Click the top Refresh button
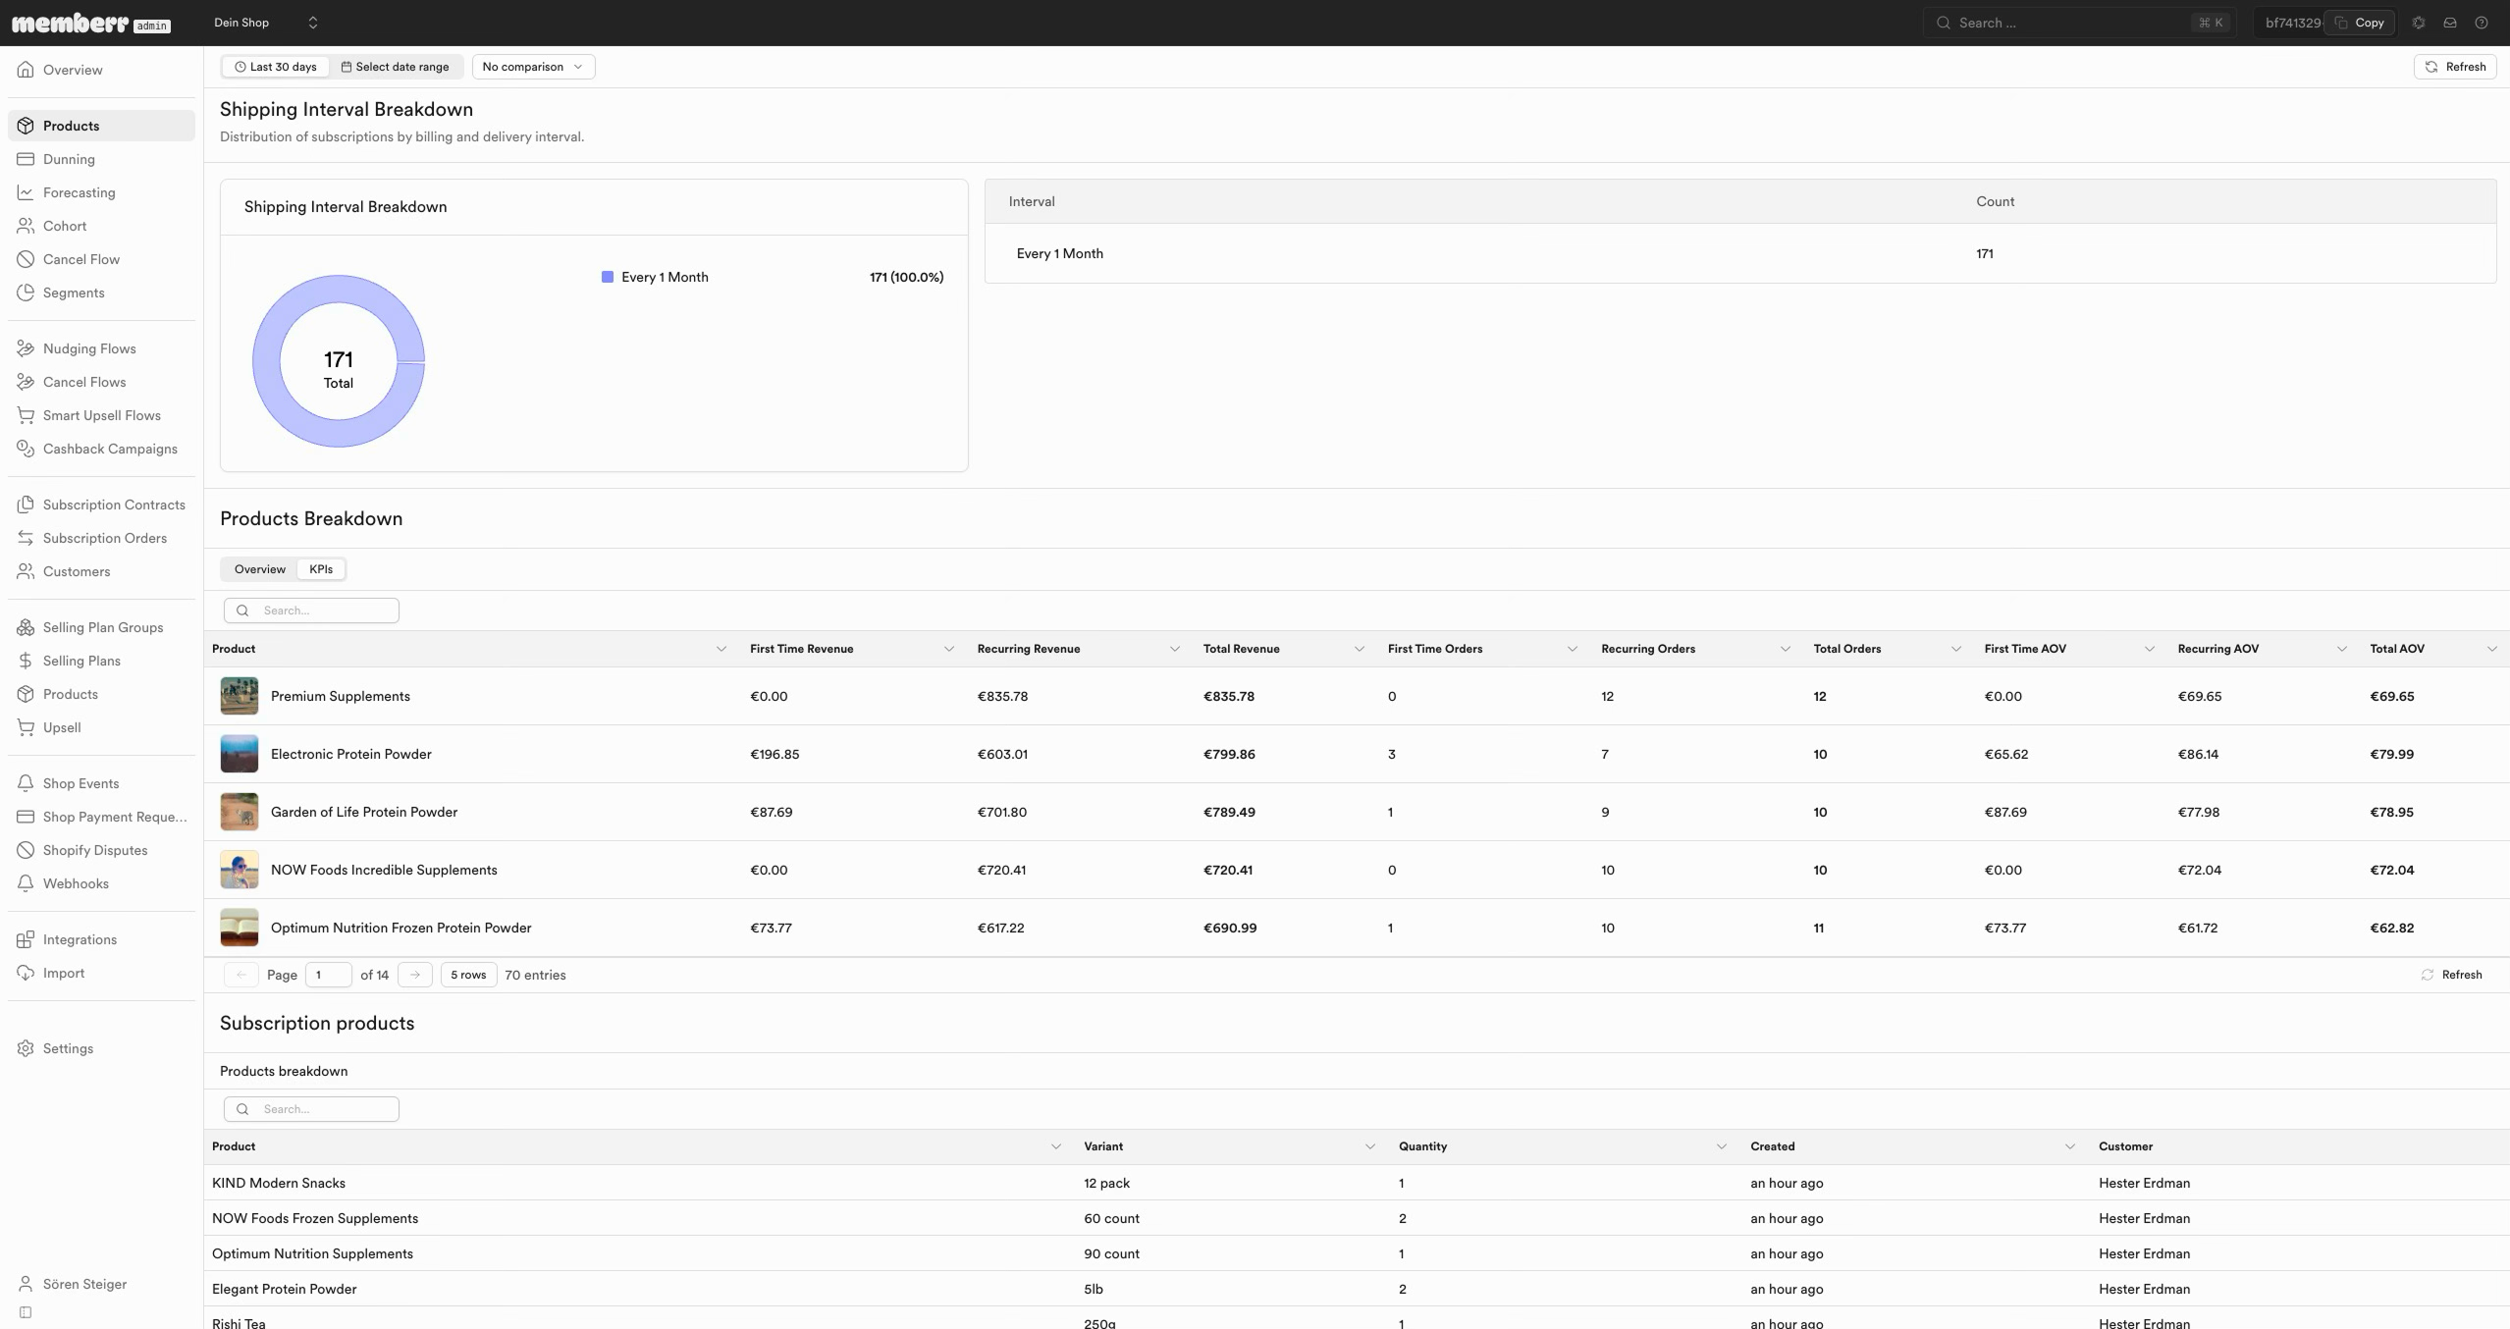2510x1329 pixels. pyautogui.click(x=2455, y=67)
